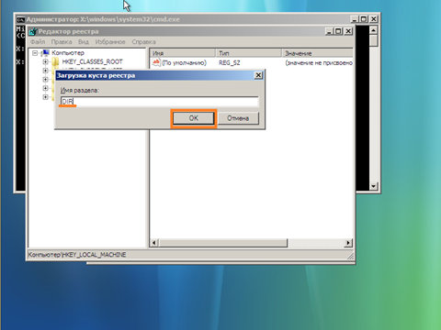
Task: Open the Вид menu
Action: pos(84,42)
